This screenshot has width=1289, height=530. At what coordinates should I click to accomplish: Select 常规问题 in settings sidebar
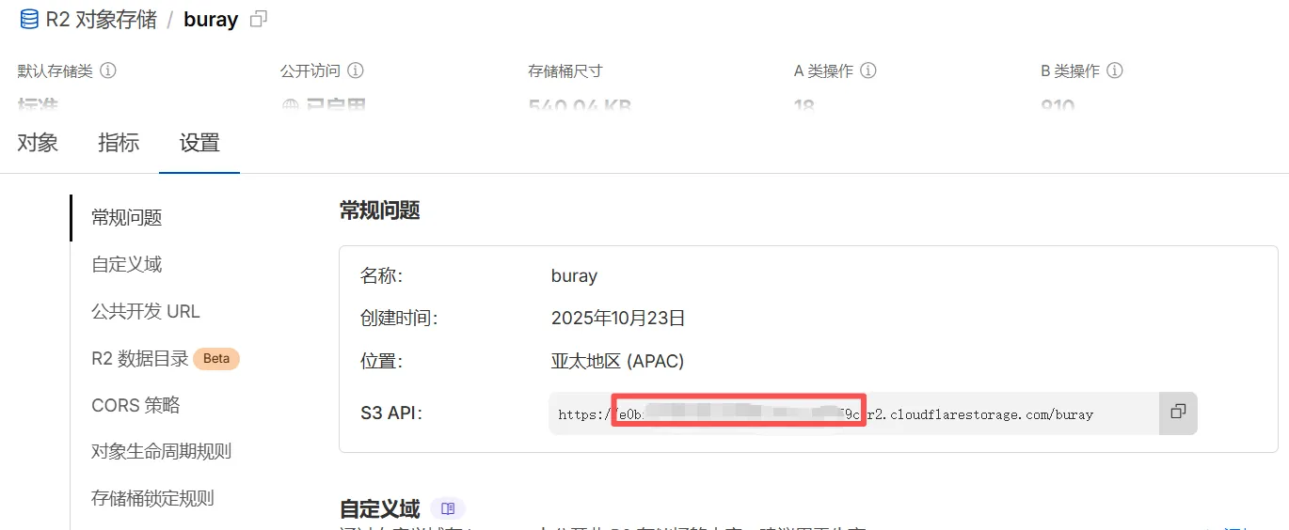[x=127, y=218]
